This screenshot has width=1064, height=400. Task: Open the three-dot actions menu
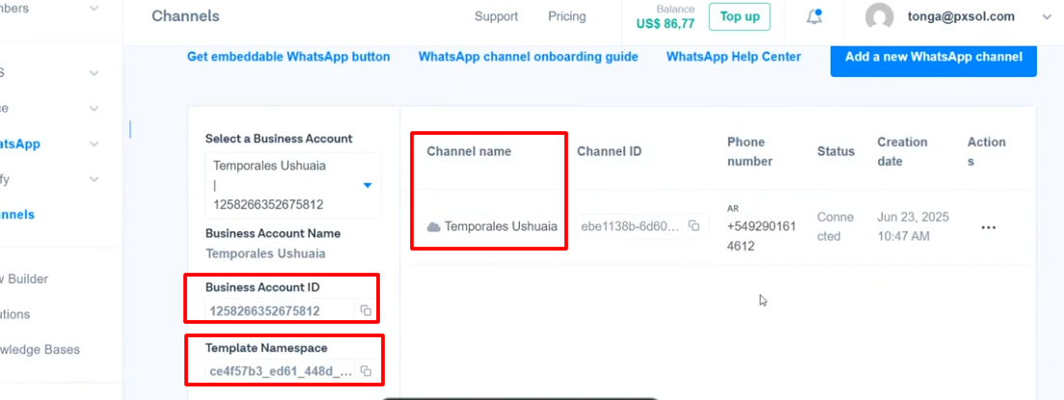click(x=988, y=227)
